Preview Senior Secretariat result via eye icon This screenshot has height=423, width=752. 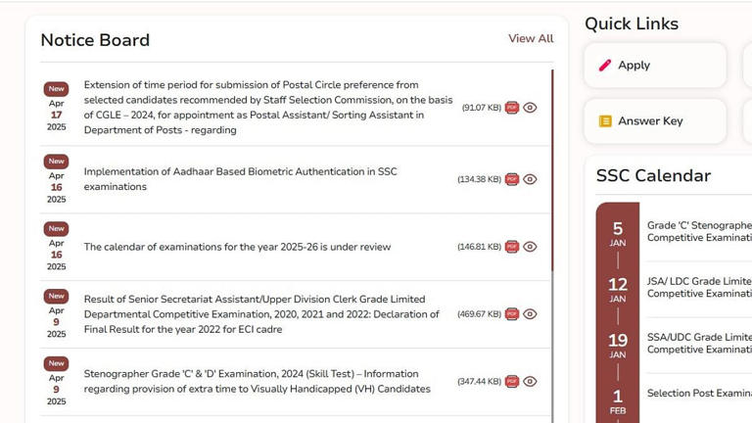[x=530, y=314]
